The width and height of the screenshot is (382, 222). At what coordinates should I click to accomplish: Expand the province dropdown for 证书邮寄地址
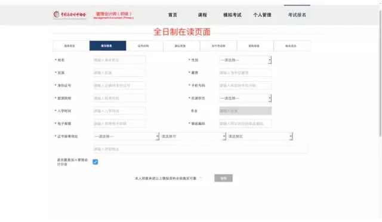click(126, 137)
